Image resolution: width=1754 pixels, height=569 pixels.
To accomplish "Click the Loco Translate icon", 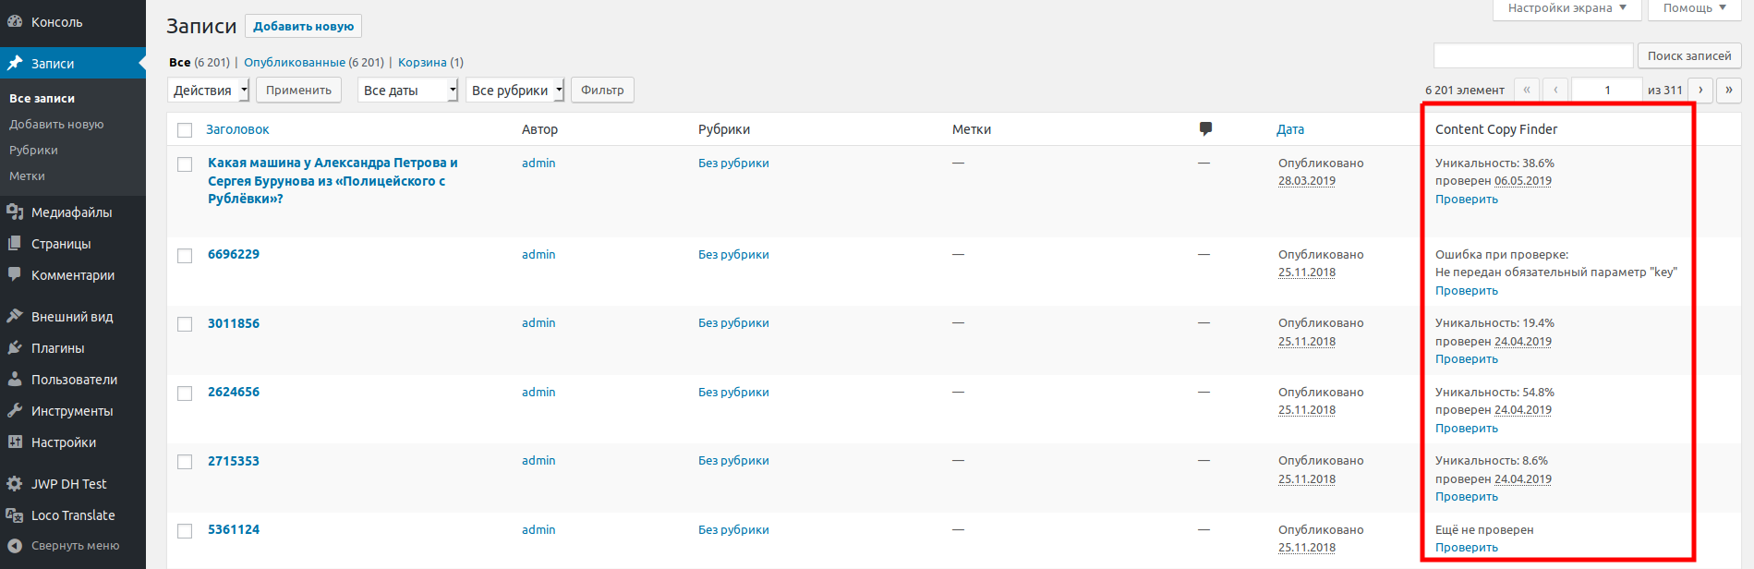I will 15,515.
